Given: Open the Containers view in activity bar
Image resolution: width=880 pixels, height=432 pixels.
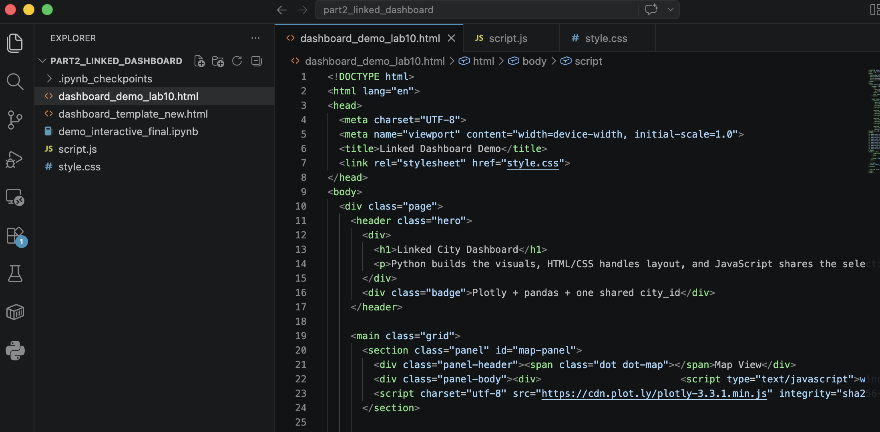Looking at the screenshot, I should [x=15, y=312].
